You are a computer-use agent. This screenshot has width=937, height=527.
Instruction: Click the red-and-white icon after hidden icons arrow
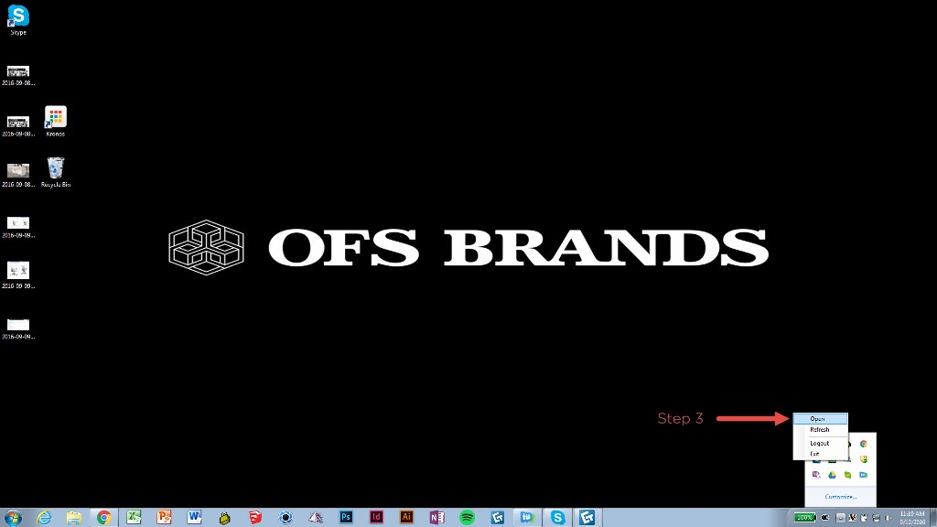(x=853, y=518)
